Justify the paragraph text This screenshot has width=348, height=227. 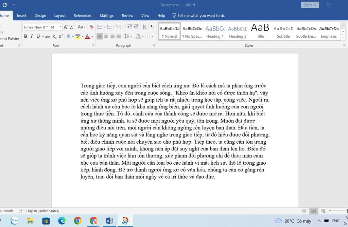(x=119, y=36)
